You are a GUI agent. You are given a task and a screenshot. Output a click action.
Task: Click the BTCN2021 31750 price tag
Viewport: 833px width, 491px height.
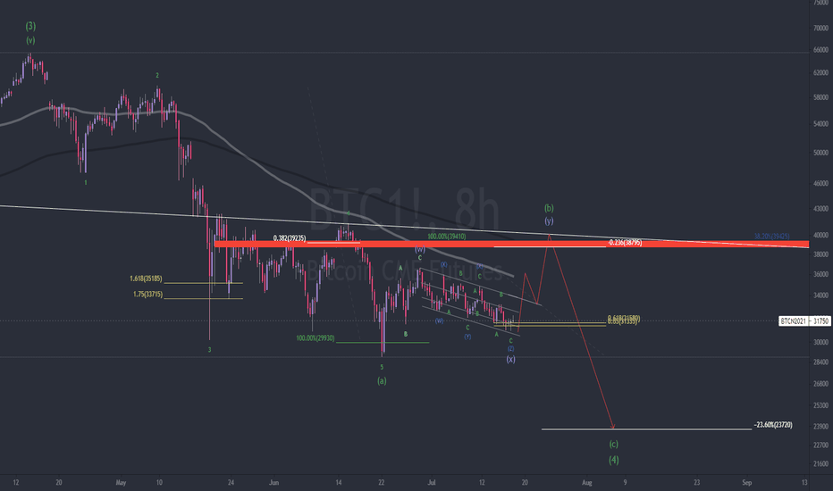point(804,321)
